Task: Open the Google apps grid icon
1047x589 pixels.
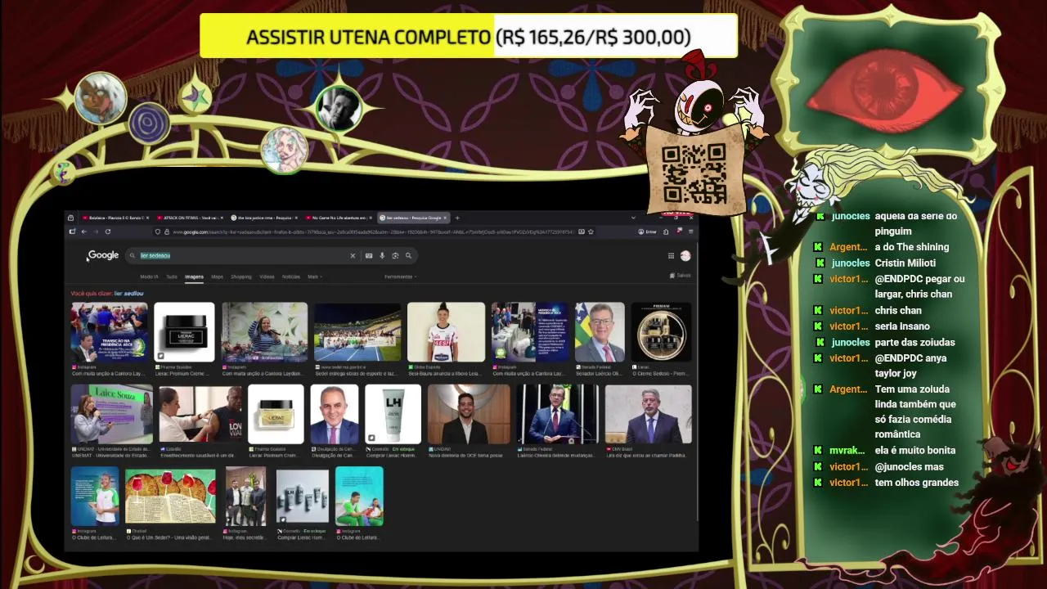Action: pos(671,255)
